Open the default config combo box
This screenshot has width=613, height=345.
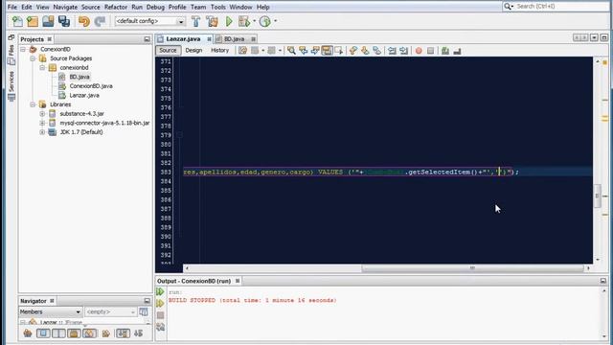click(x=149, y=21)
